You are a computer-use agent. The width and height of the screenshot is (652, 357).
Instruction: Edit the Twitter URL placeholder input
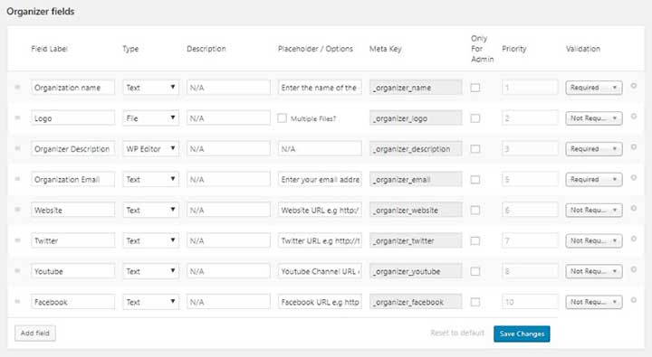pyautogui.click(x=320, y=240)
